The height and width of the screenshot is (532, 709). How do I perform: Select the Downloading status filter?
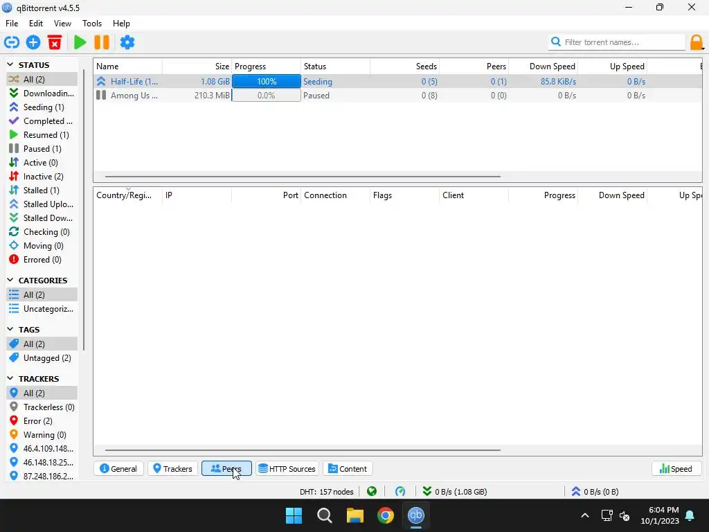click(42, 94)
